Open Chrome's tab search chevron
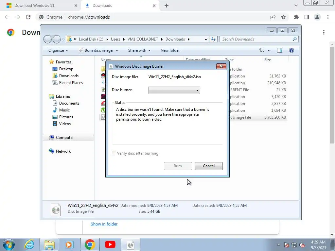 coord(296,6)
